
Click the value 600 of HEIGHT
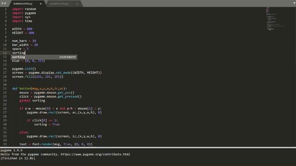pos(31,33)
